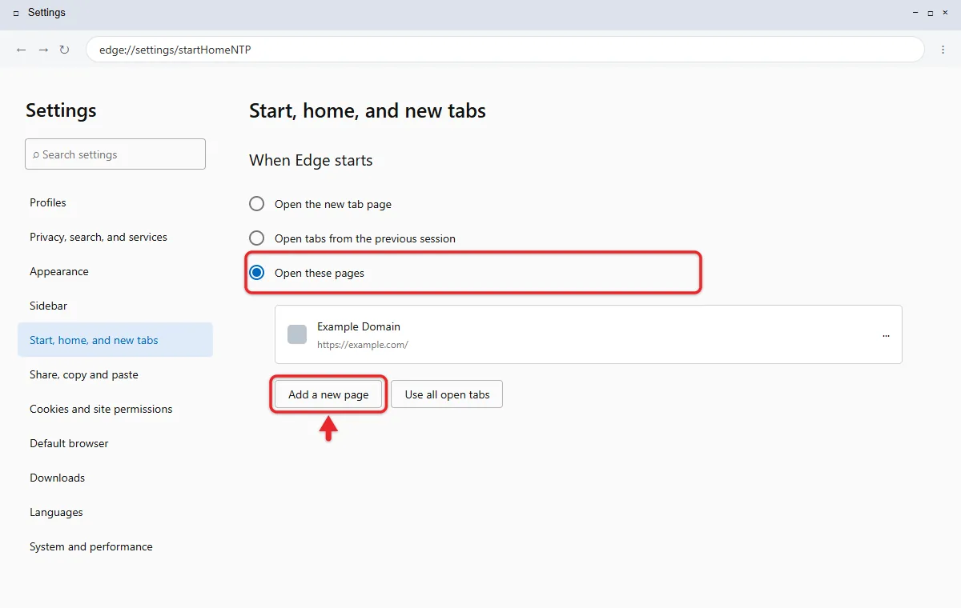Go forward with the forward arrow
Screen dimensions: 961x608
(x=43, y=50)
